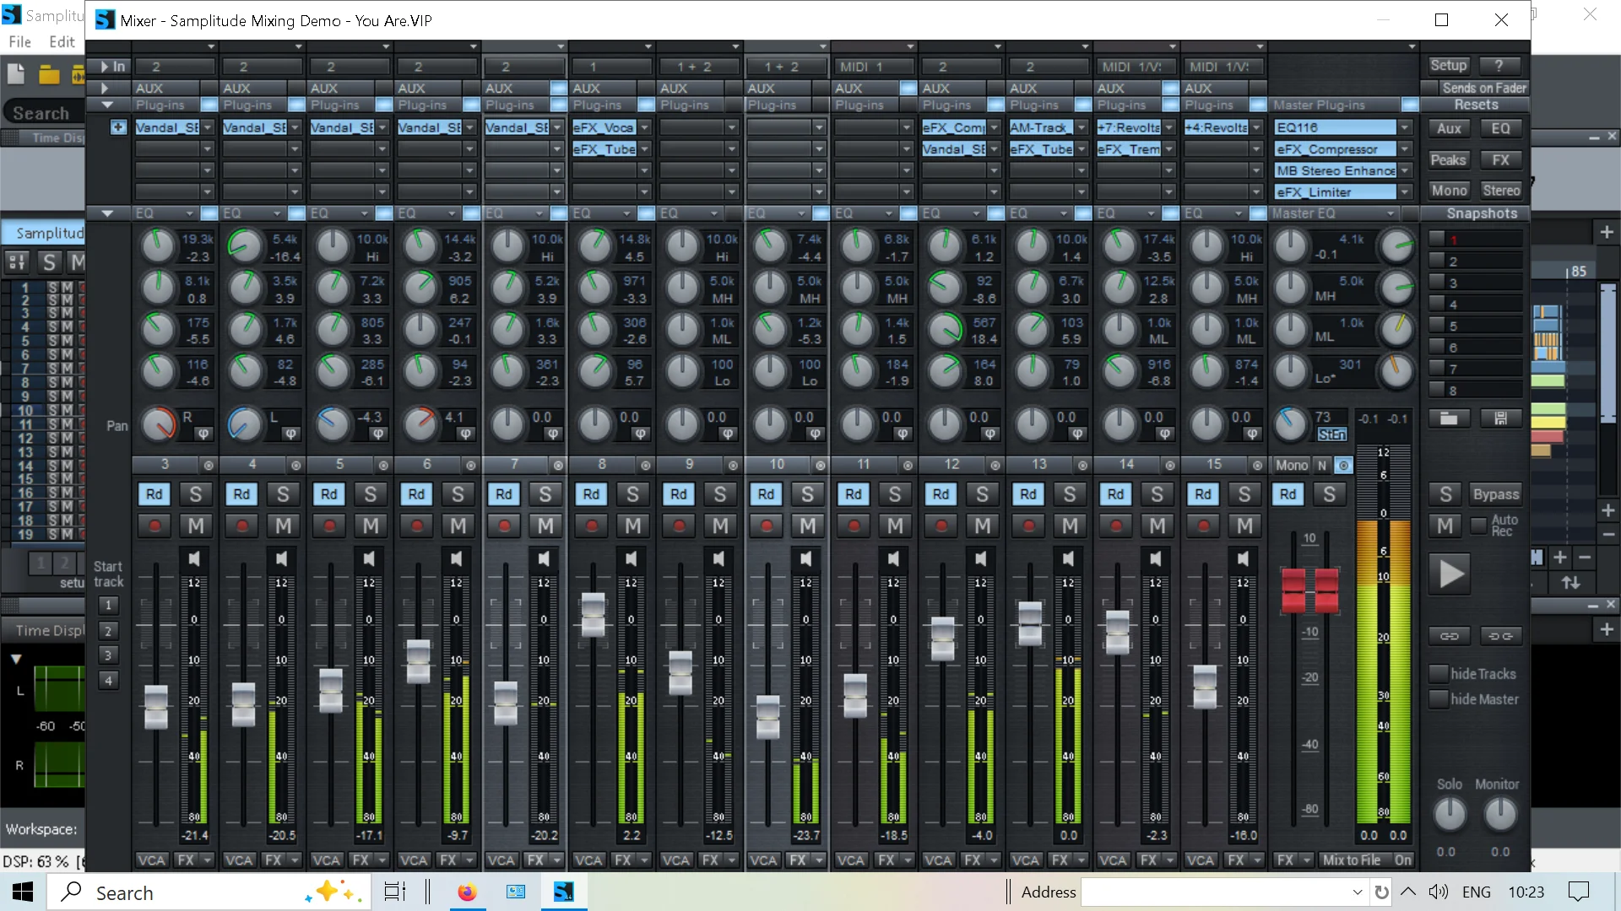Click the mixer Play button
Screen dimensions: 1621x911
[x=1450, y=574]
